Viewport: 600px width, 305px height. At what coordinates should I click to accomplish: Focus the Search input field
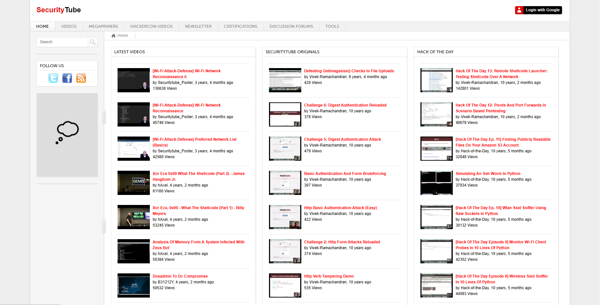[x=62, y=42]
